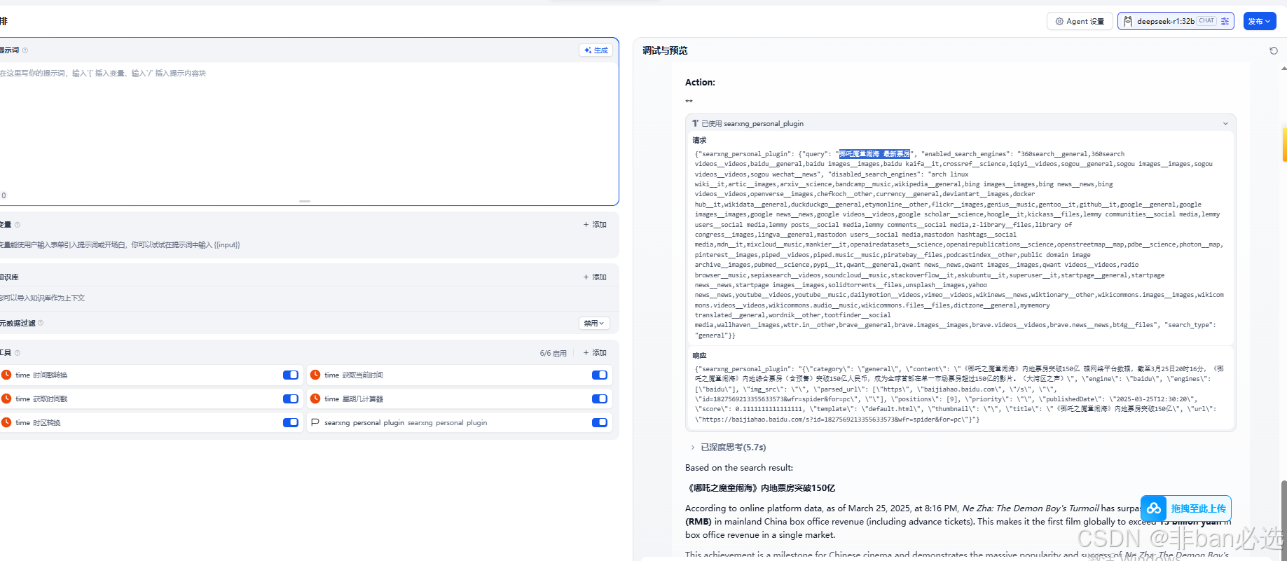The width and height of the screenshot is (1287, 561).
Task: Click flag icon of searxng personal plugin
Action: [315, 423]
